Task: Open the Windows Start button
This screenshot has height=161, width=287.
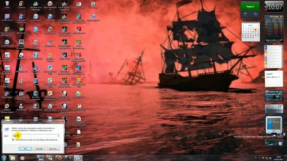Action: tap(4, 158)
